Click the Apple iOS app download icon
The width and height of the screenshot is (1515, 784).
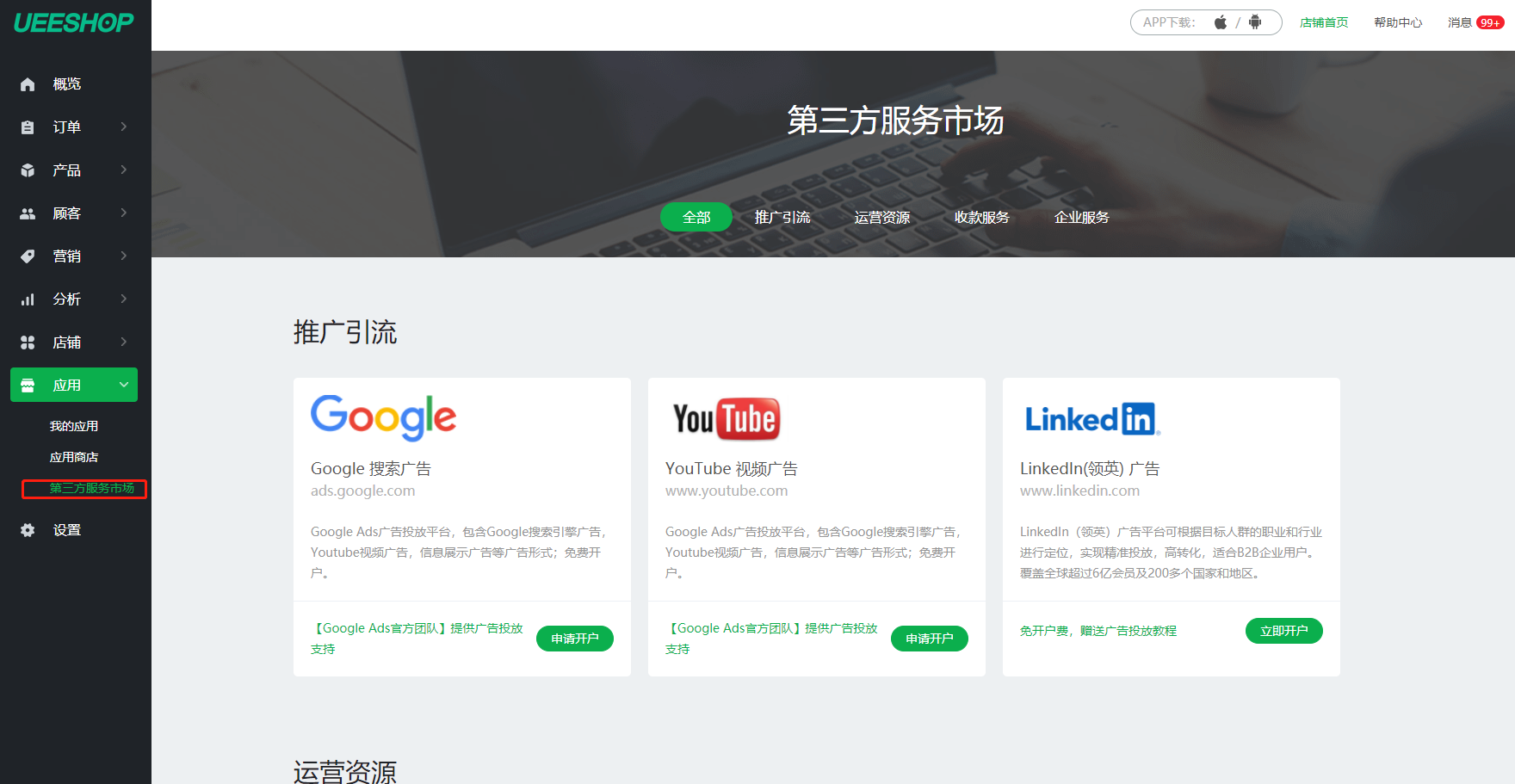point(1220,22)
